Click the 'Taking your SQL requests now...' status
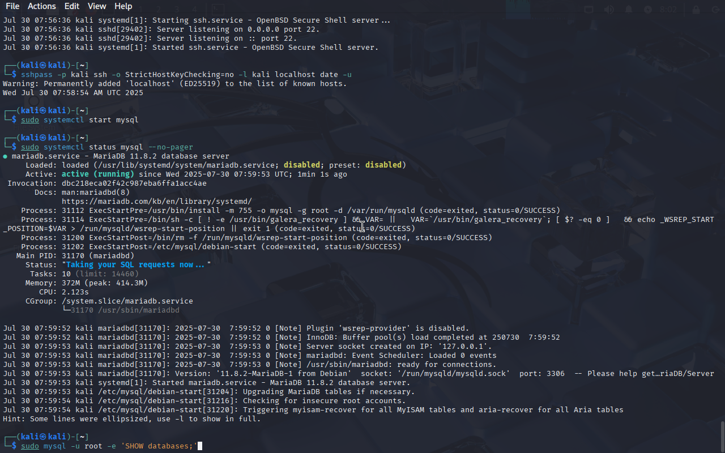Screen dimensions: 725x453 click(x=137, y=265)
